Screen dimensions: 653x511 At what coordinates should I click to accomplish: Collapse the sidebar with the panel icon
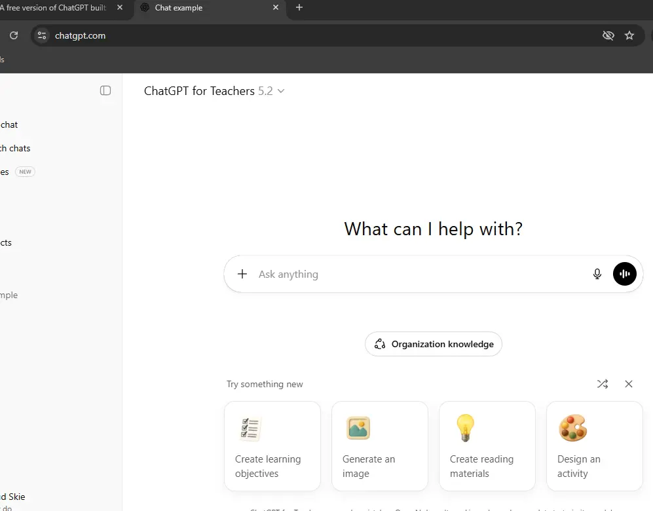point(105,90)
